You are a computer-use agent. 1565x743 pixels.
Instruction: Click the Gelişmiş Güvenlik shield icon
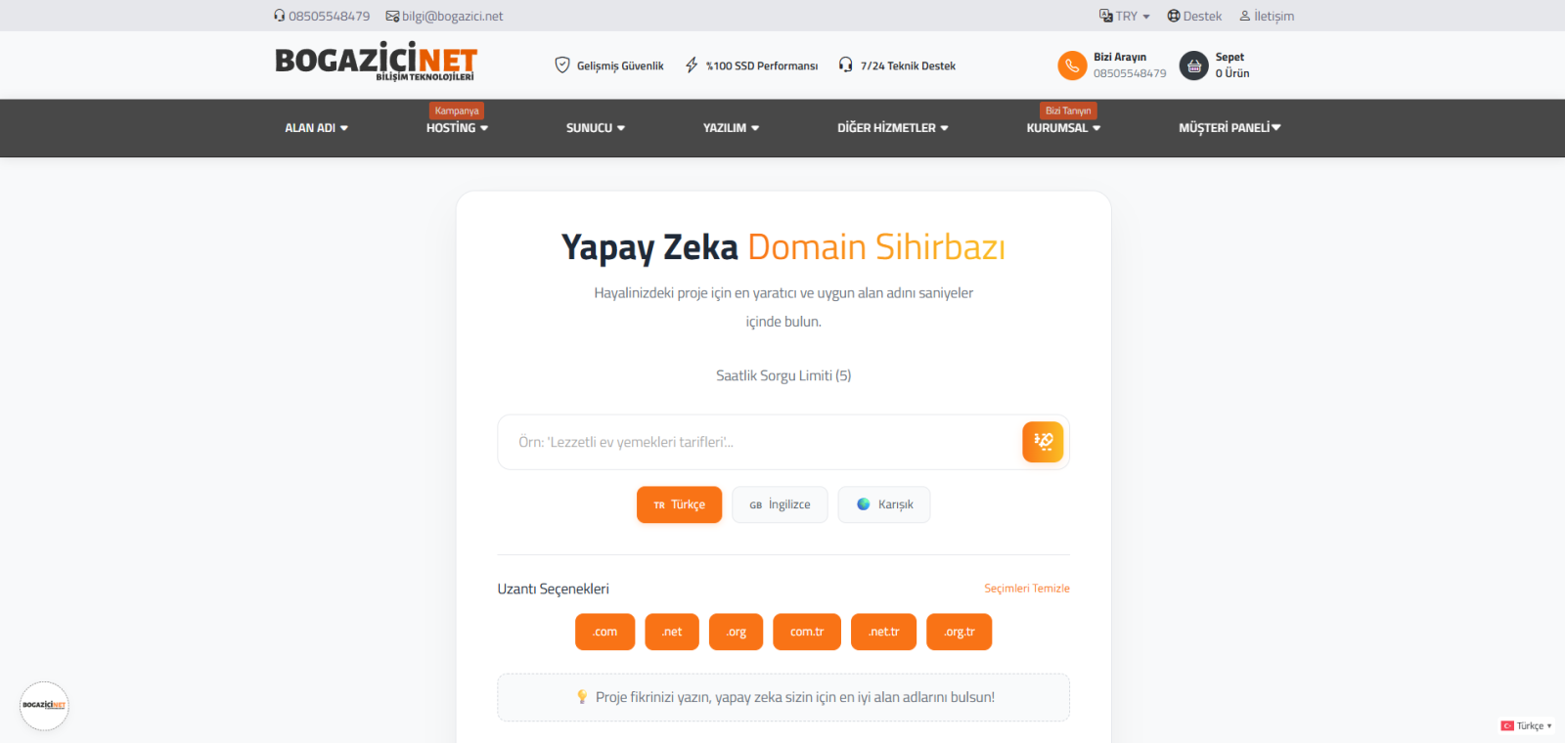[x=562, y=66]
